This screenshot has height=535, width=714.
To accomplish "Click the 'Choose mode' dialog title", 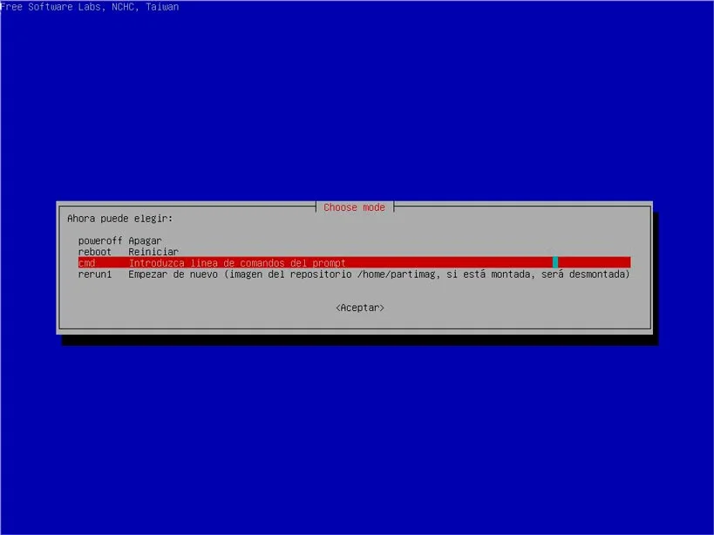I will tap(354, 207).
